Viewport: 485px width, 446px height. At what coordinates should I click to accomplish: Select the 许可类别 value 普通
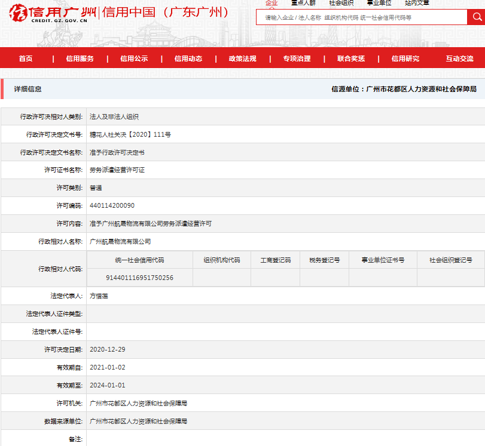point(96,188)
